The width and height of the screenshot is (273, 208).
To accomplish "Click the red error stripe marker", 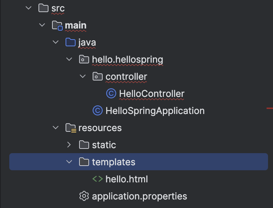I will coord(270,108).
